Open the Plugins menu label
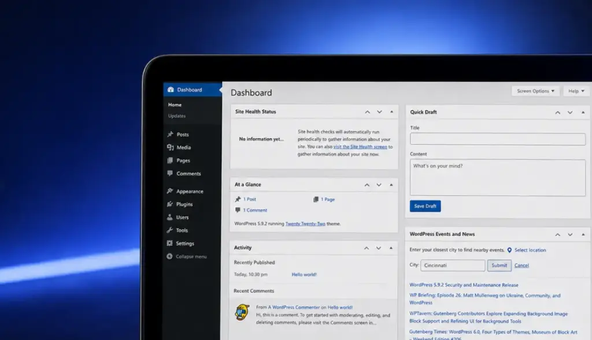This screenshot has height=340, width=592. [184, 204]
